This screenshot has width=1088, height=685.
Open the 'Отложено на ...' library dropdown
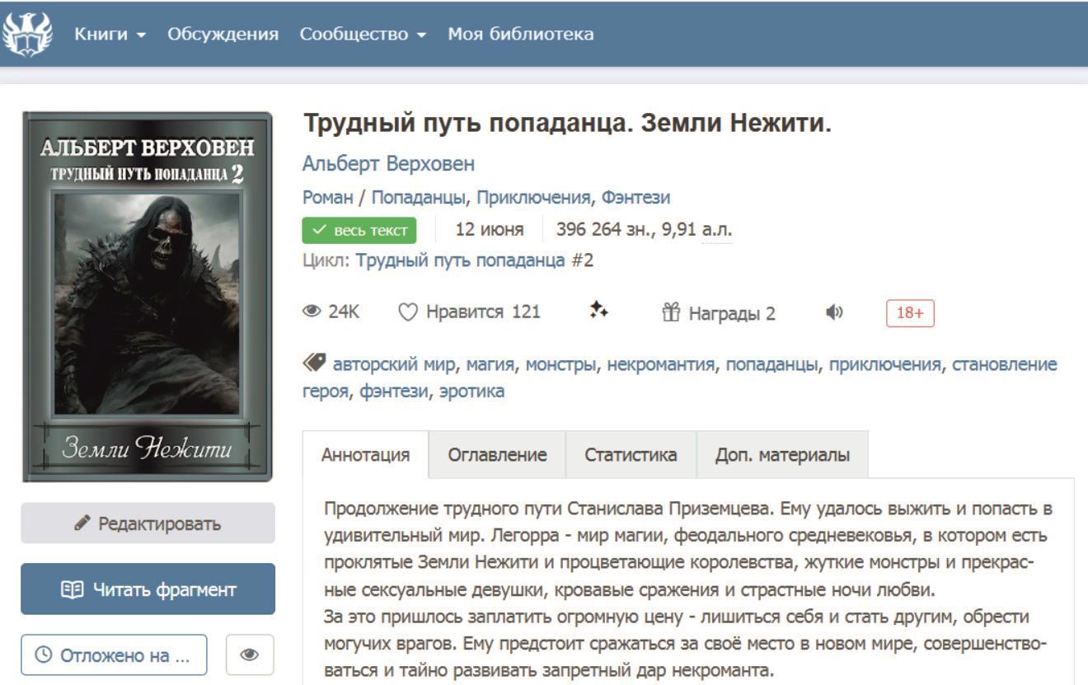(114, 655)
